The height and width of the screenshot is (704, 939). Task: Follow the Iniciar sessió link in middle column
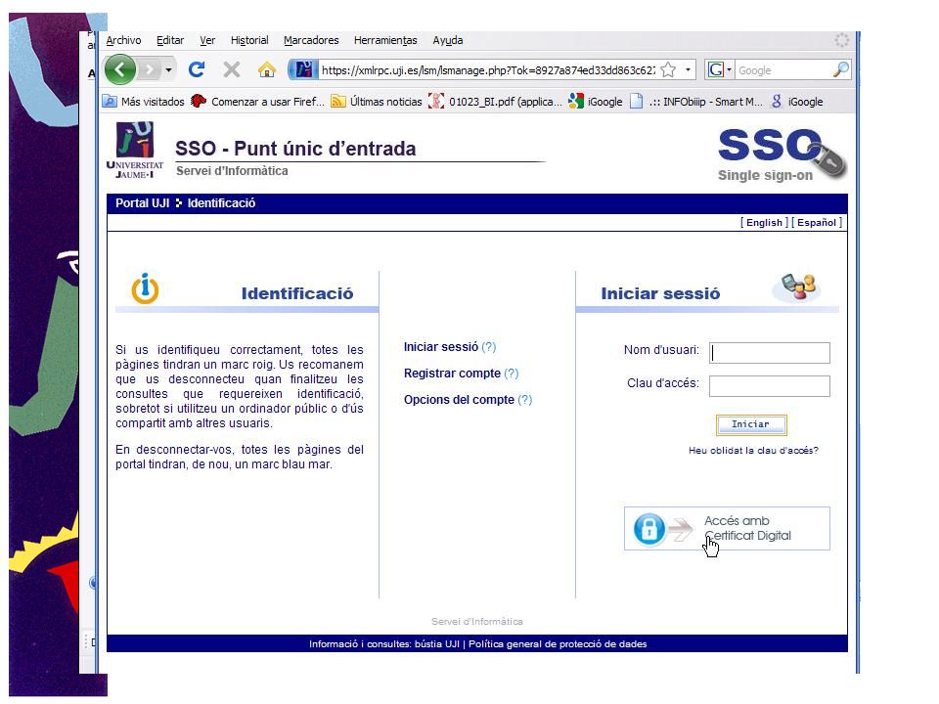click(441, 346)
